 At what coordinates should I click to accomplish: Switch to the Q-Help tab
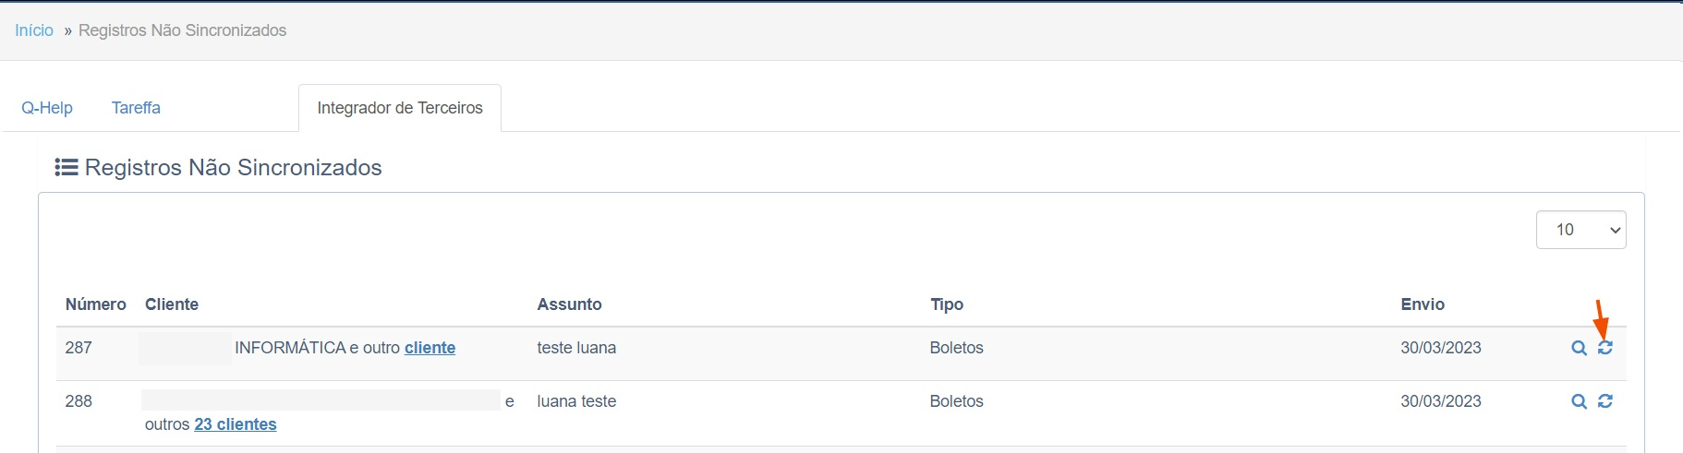point(47,108)
